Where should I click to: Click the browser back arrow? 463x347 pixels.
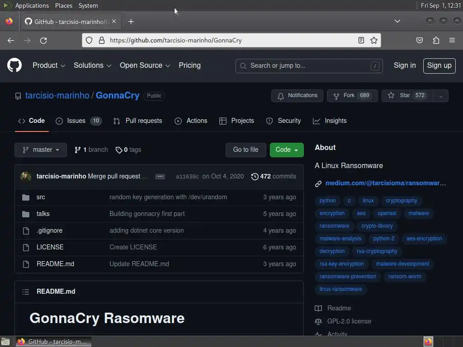point(11,40)
